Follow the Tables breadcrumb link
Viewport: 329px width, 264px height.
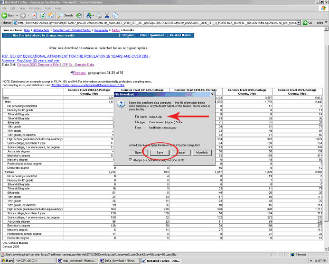coord(116,30)
